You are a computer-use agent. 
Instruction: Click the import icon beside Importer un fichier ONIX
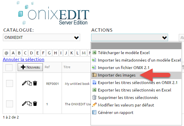click(94, 67)
